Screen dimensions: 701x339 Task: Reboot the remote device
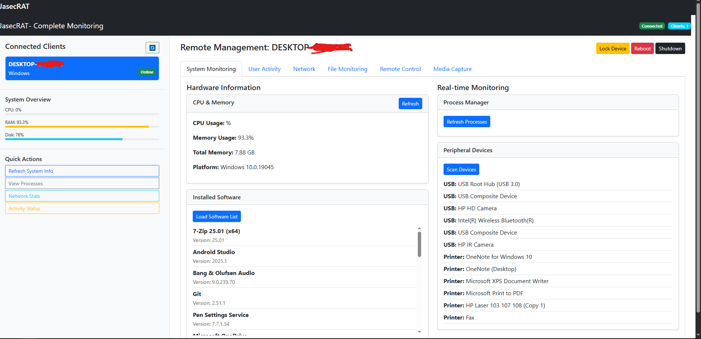pyautogui.click(x=642, y=48)
